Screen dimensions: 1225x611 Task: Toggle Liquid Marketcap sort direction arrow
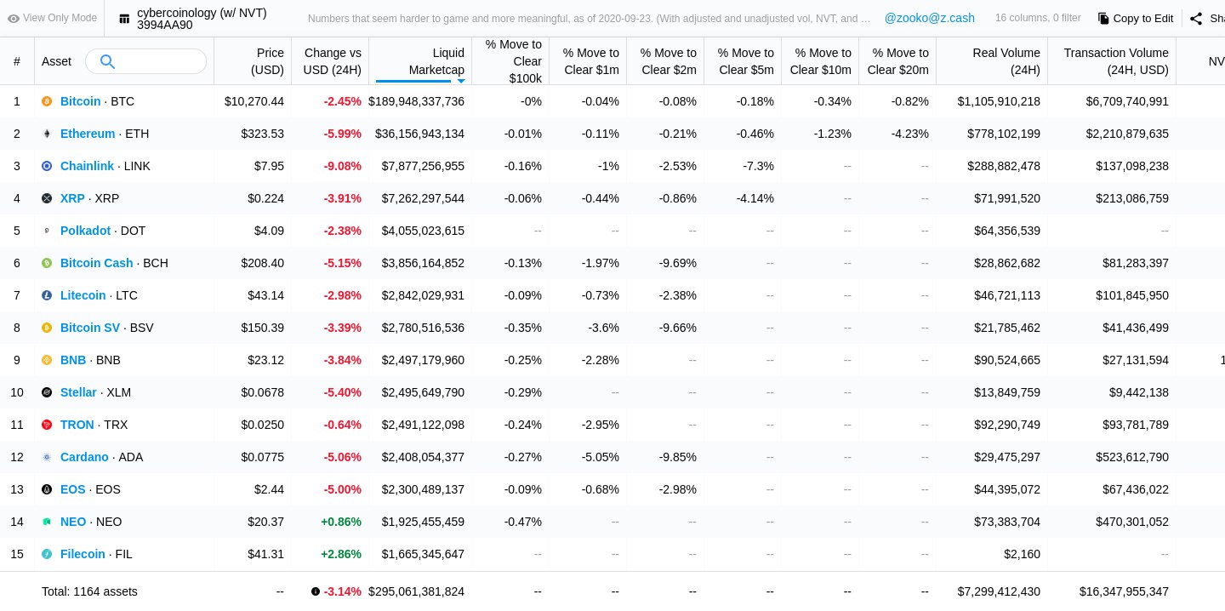461,81
